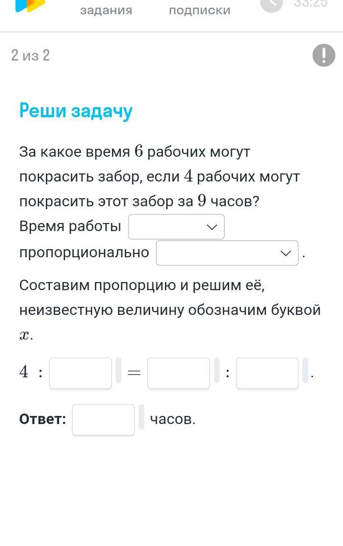The height and width of the screenshot is (546, 343).
Task: Focus the input field after equals sign
Action: pyautogui.click(x=179, y=373)
